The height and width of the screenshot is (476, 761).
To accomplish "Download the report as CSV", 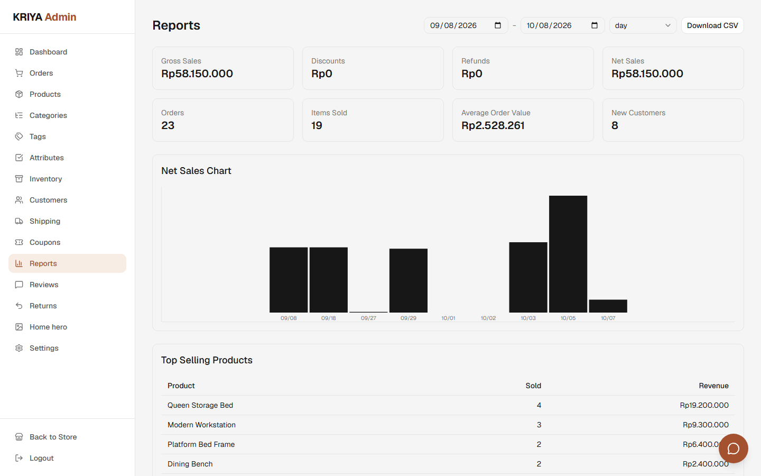I will point(712,25).
